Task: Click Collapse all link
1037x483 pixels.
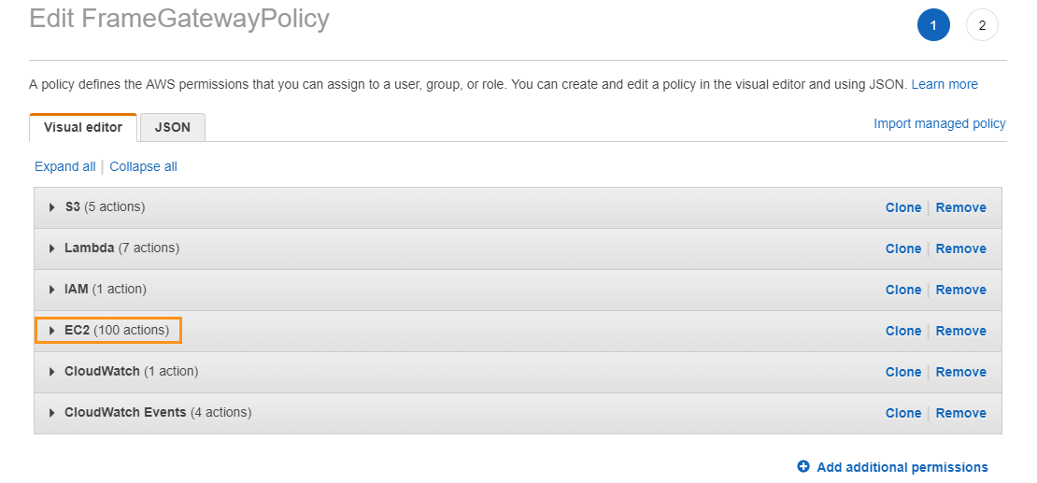Action: tap(143, 166)
